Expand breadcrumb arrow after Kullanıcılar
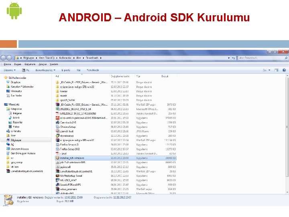Screen dimensions: 289x217 point(74,58)
